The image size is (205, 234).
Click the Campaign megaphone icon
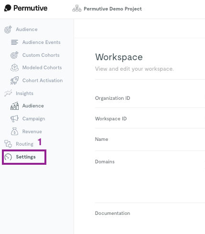point(14,118)
